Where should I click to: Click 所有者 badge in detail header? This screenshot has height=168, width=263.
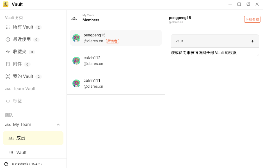click(252, 19)
